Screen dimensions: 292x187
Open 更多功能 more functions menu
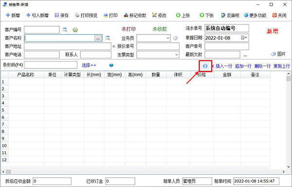coord(255,15)
